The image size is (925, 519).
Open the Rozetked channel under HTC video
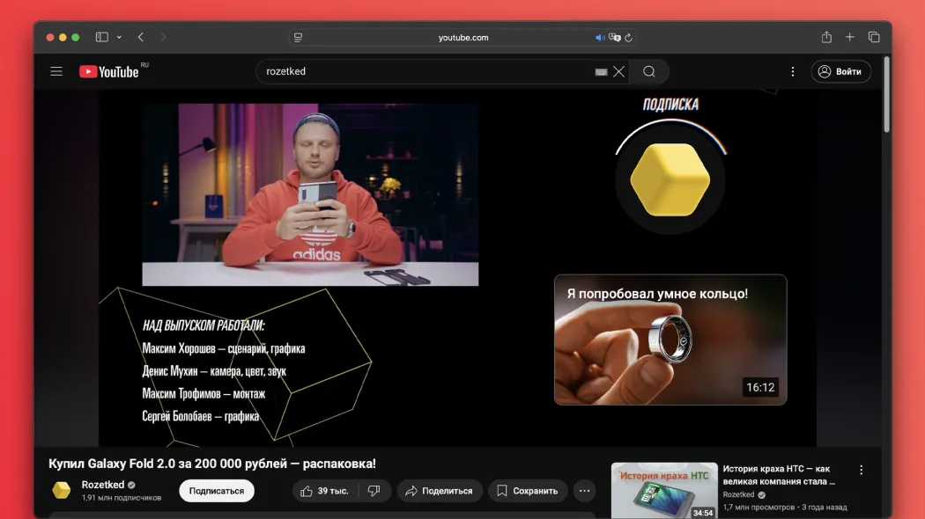pyautogui.click(x=738, y=495)
